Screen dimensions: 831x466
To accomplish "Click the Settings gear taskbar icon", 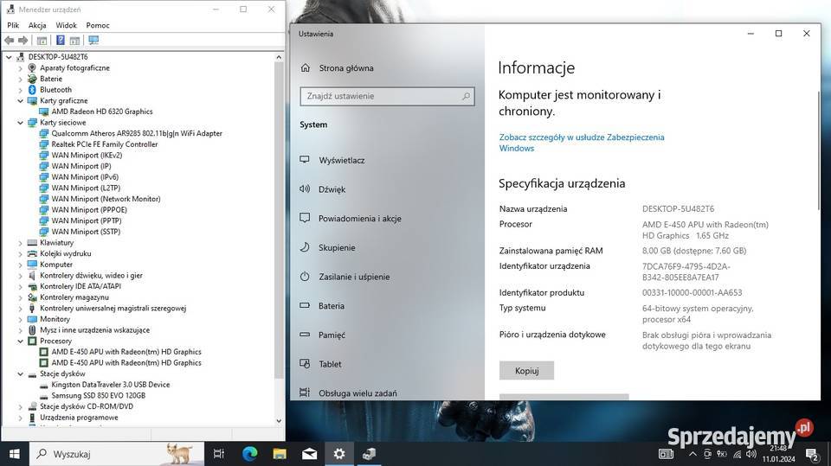I will point(339,454).
